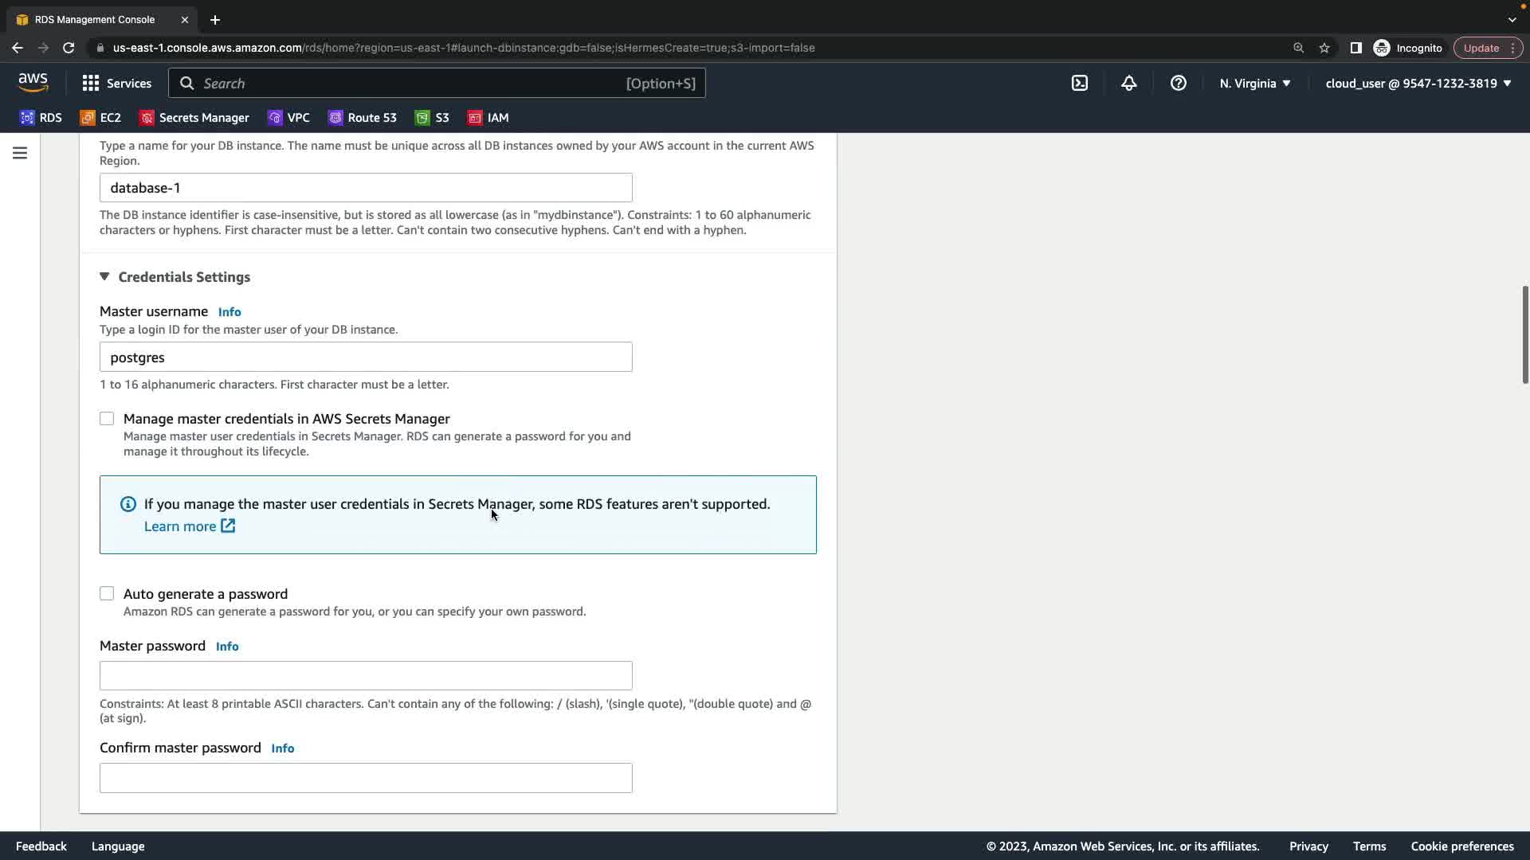Enable Manage master credentials in Secrets Manager

coord(107,419)
